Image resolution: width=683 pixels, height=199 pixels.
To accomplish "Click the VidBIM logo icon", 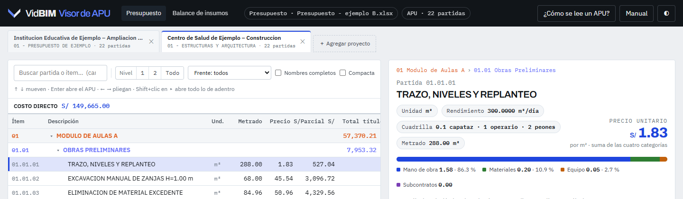I will pyautogui.click(x=14, y=13).
